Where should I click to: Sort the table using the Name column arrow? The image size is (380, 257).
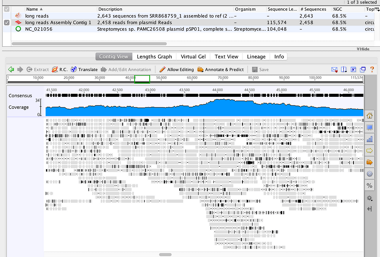[41, 9]
